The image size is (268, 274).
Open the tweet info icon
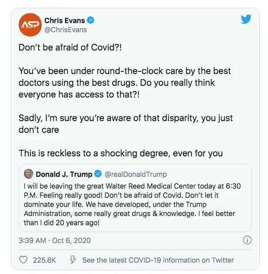pos(247,240)
